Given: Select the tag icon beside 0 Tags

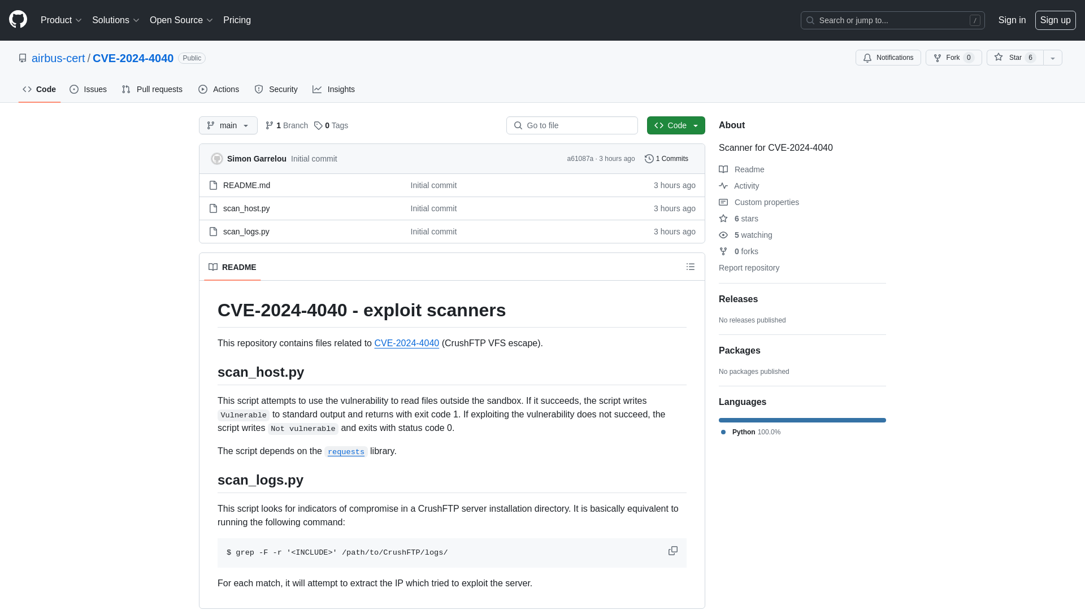Looking at the screenshot, I should 318,125.
